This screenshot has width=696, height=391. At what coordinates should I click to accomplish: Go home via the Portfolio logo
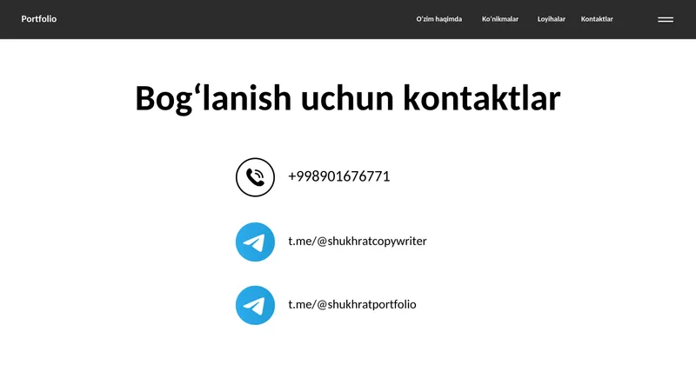39,19
